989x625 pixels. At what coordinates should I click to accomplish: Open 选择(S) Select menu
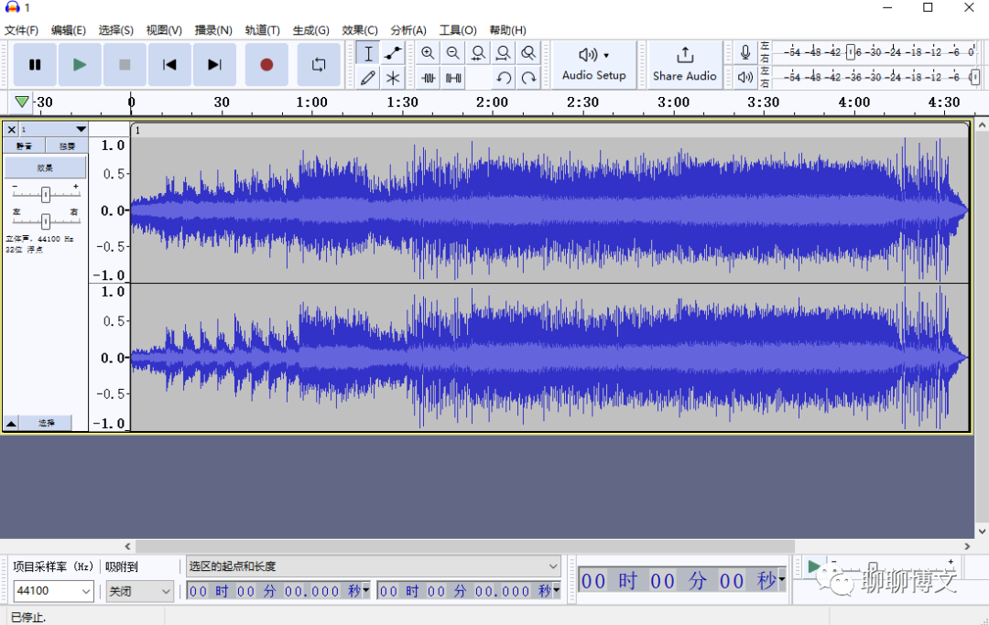pyautogui.click(x=115, y=30)
